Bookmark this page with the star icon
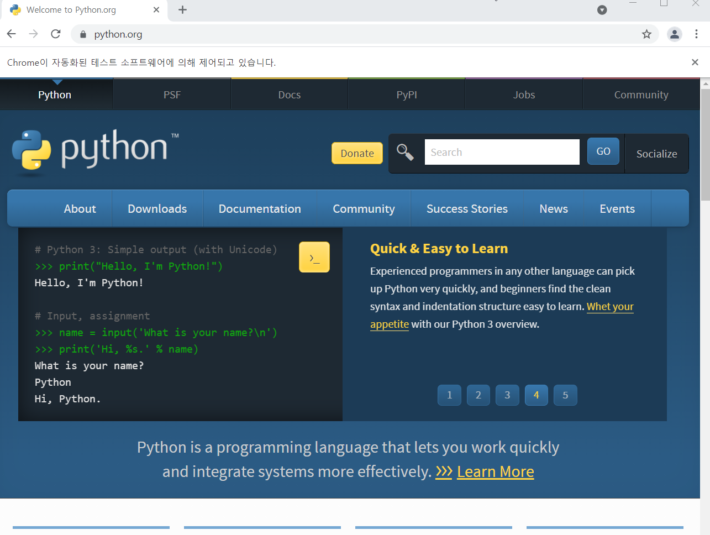Image resolution: width=710 pixels, height=535 pixels. pos(646,34)
